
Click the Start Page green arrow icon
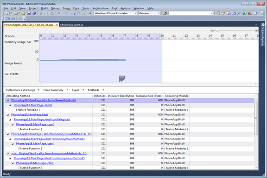244,13
